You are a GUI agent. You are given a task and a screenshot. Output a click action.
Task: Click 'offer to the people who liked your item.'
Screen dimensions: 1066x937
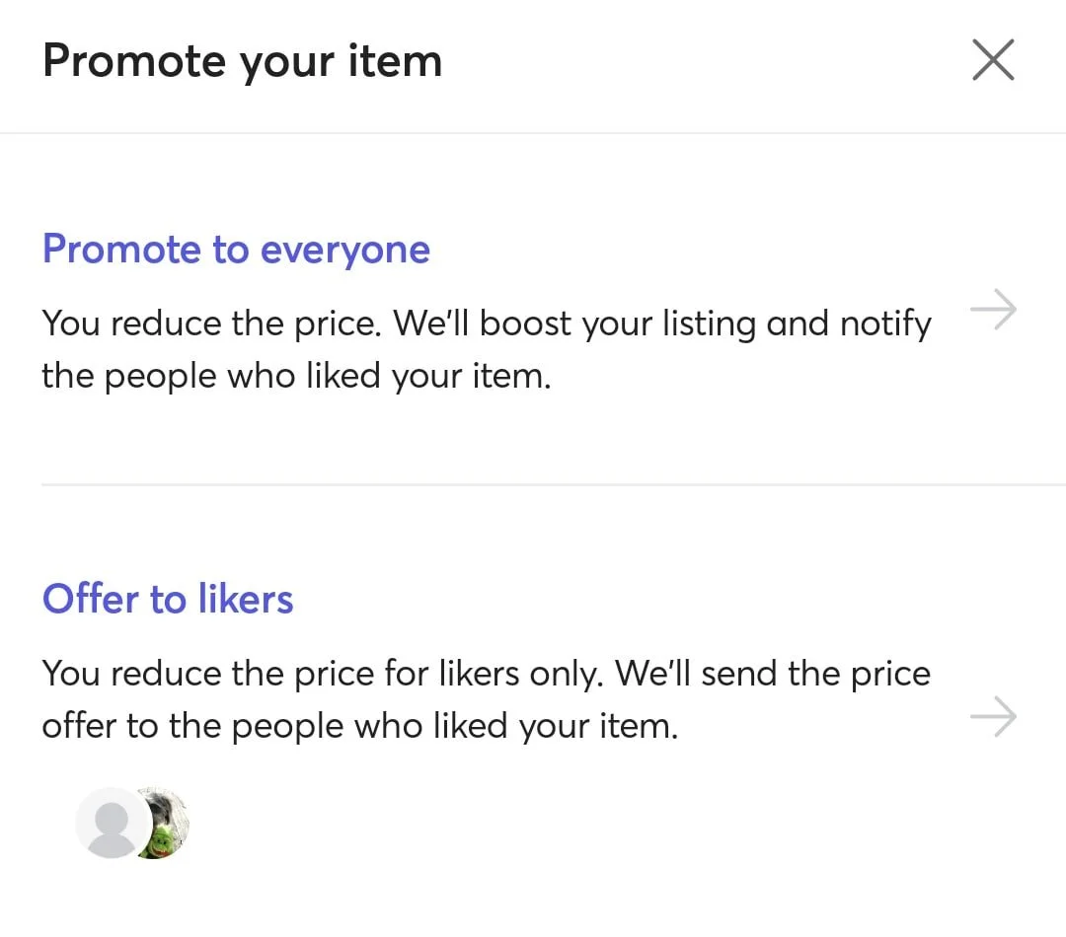[359, 727]
